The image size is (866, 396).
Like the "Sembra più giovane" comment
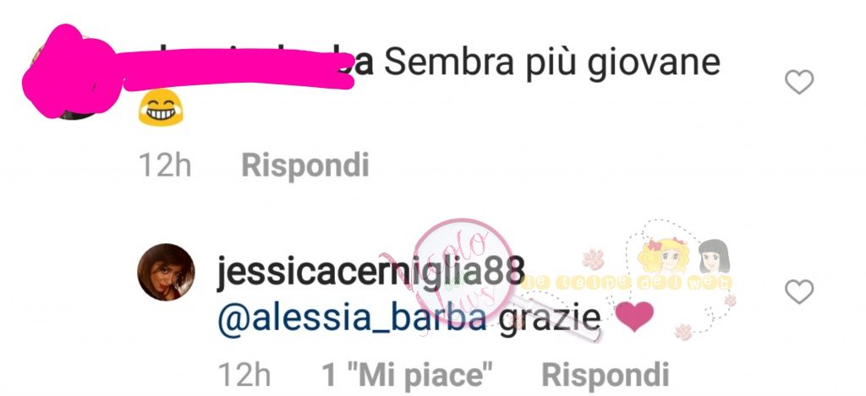click(x=799, y=82)
